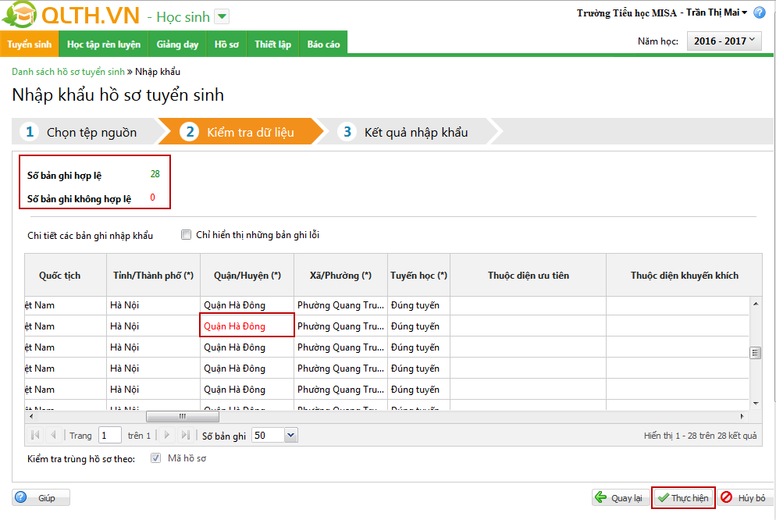Click the Xã/Phường (*) column header
Viewport: 776px width, 527px height.
pos(340,275)
